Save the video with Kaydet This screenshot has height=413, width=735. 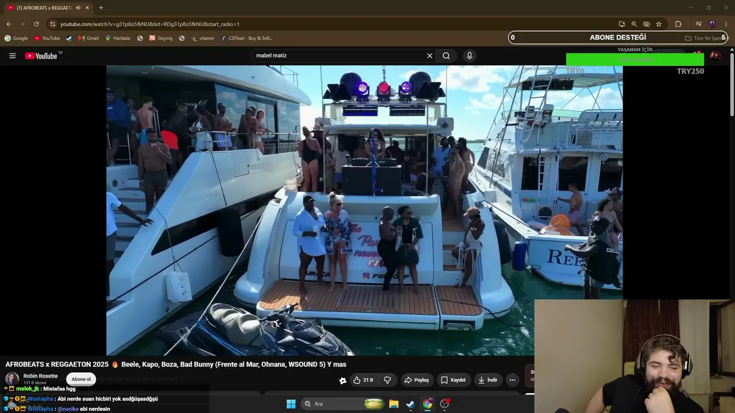pyautogui.click(x=453, y=380)
